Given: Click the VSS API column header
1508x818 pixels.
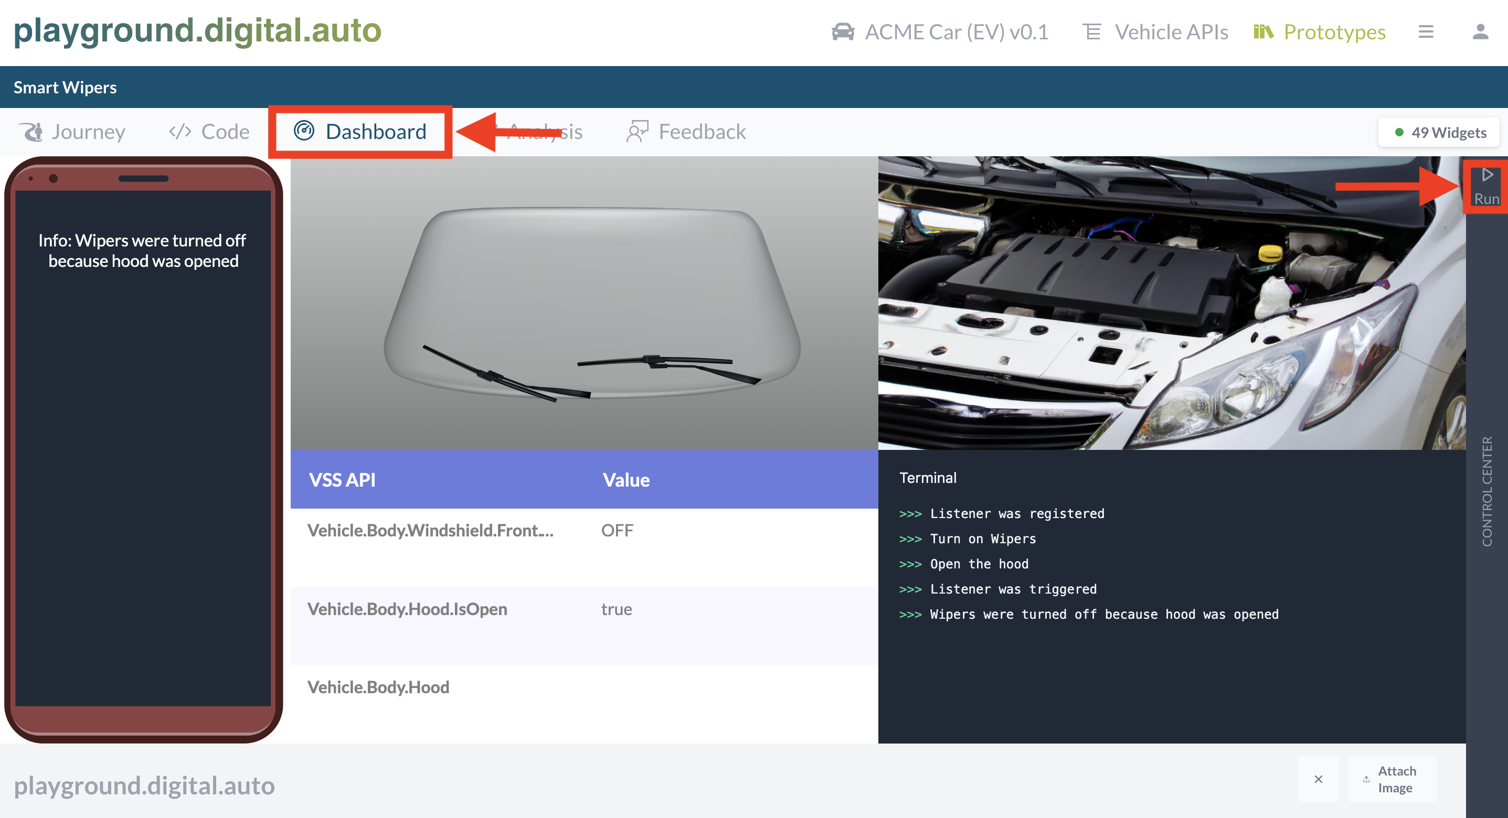Looking at the screenshot, I should (343, 480).
